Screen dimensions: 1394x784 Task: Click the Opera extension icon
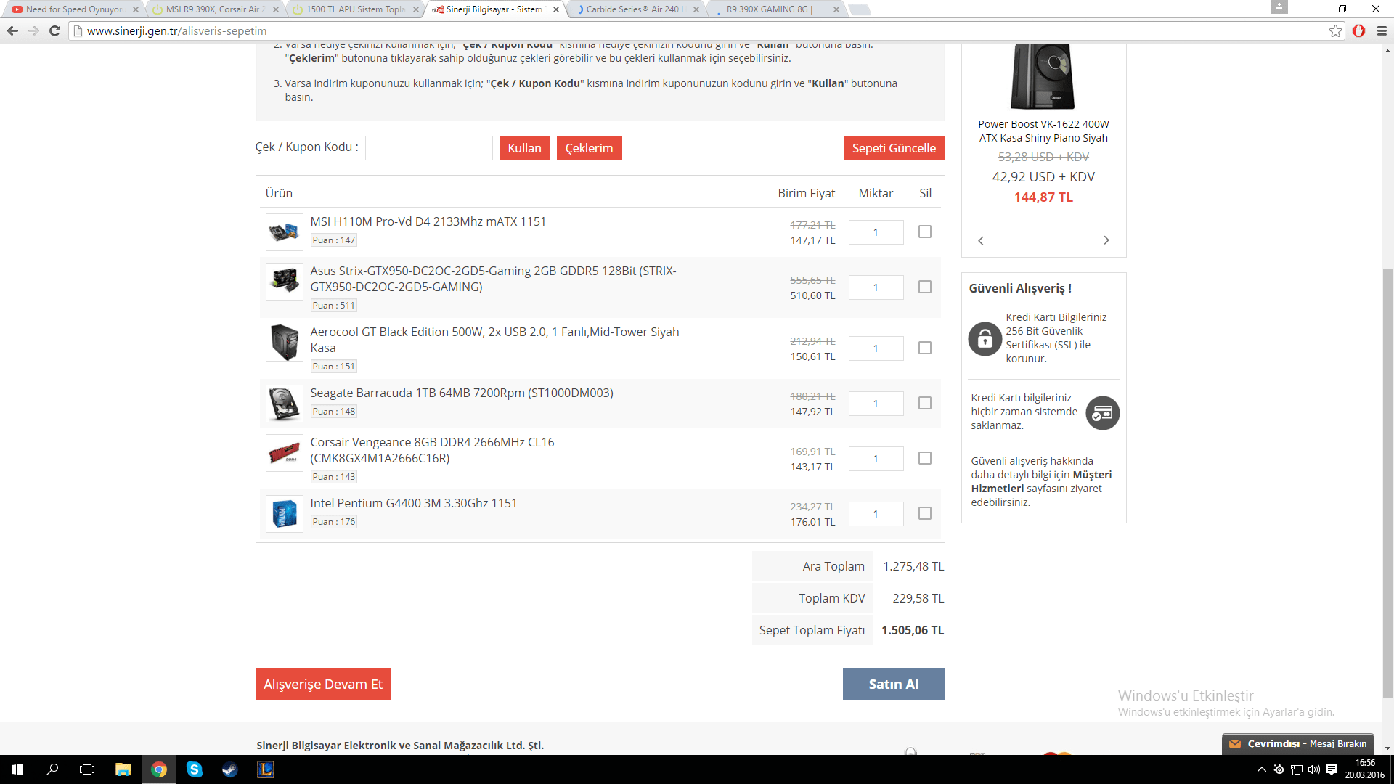(x=1358, y=30)
